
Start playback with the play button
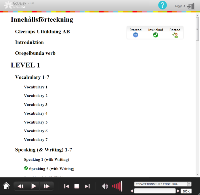pos(34,186)
